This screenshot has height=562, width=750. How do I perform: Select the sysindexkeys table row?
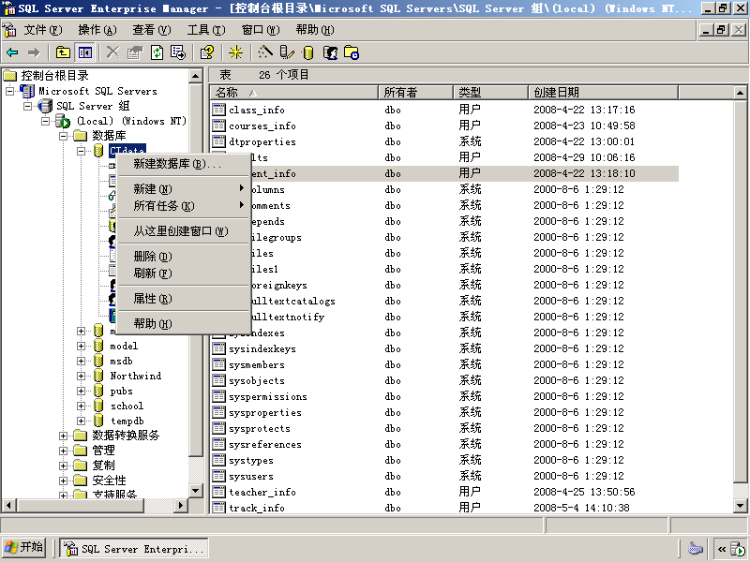coord(444,348)
